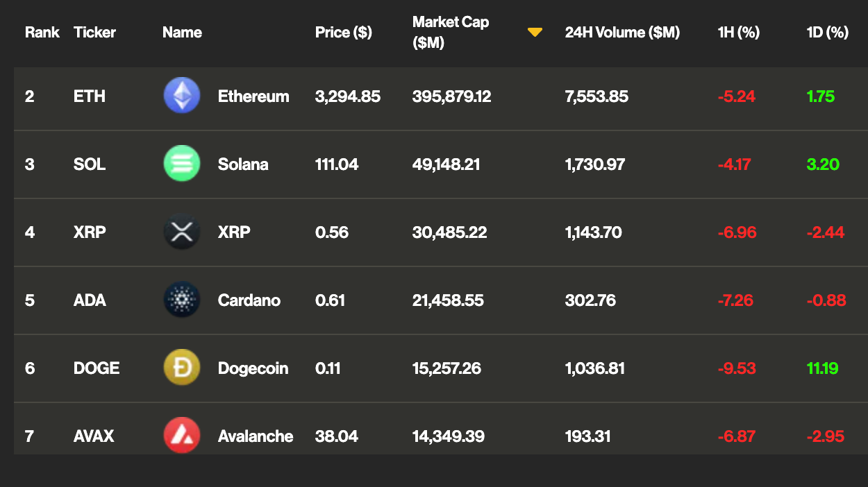Toggle sorting by the 1H (%) column

(x=738, y=32)
